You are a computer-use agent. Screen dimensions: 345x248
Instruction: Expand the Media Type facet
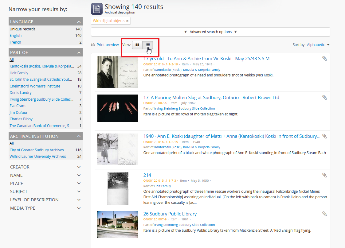[x=45, y=208]
